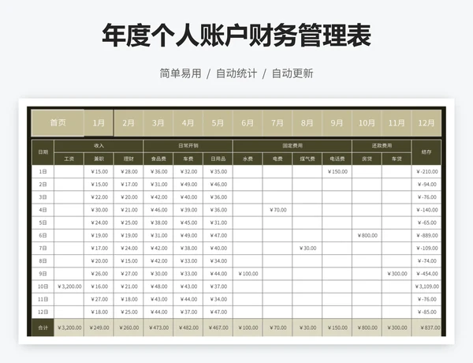This screenshot has width=473, height=363.
Task: Select the 10月 tab
Action: click(x=367, y=123)
